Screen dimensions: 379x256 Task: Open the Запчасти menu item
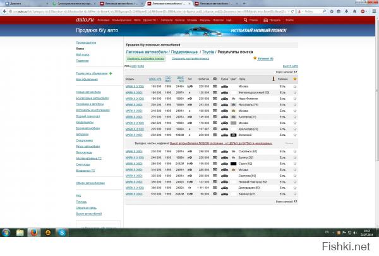[x=167, y=20]
